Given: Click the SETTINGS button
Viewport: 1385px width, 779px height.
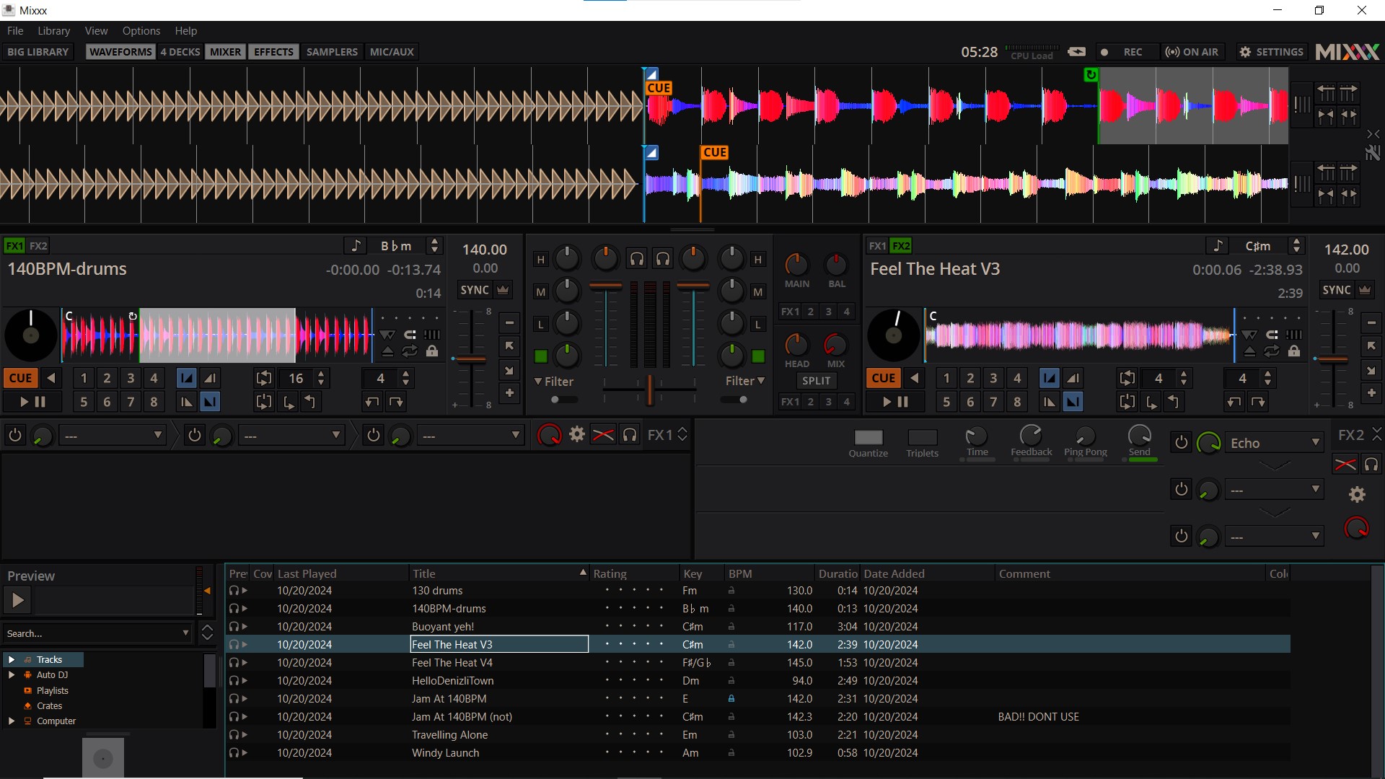Looking at the screenshot, I should tap(1271, 52).
